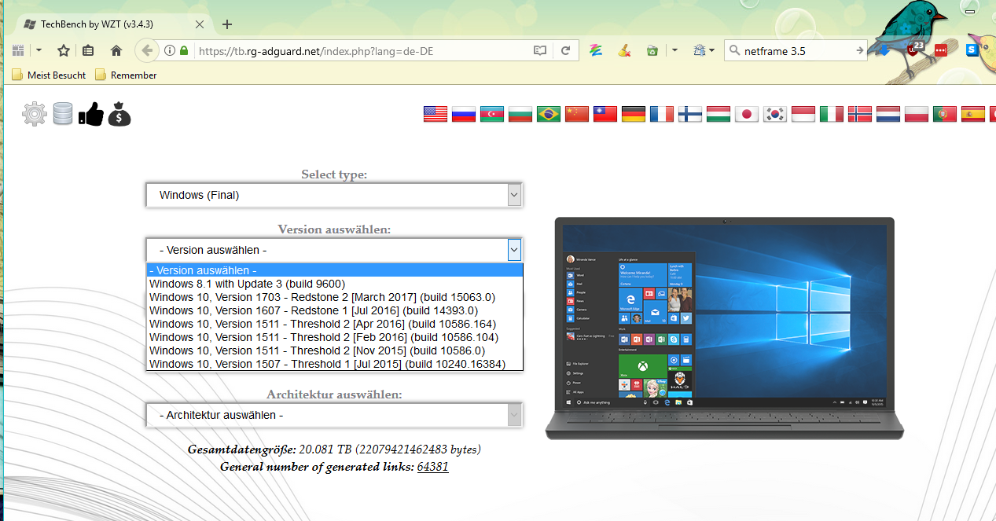
Task: Choose Windows 10 Version 1607 Redstone 1
Action: click(335, 310)
